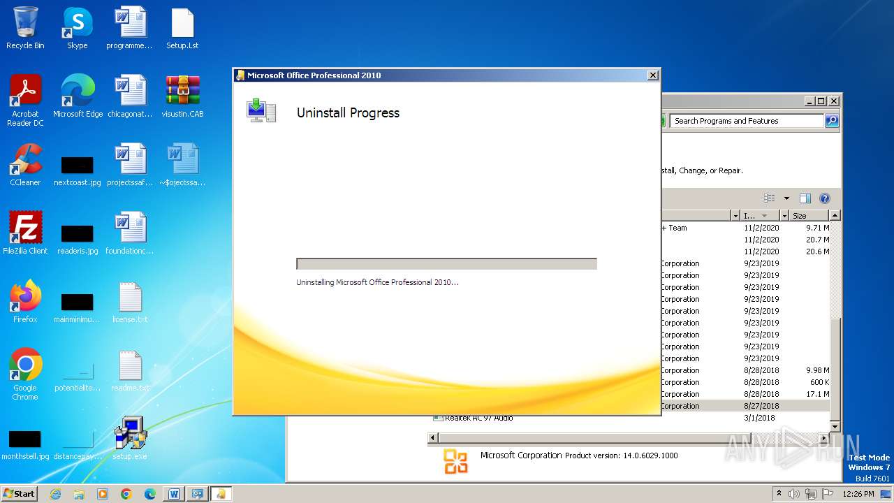Select the chicagonat Word document icon

[130, 96]
